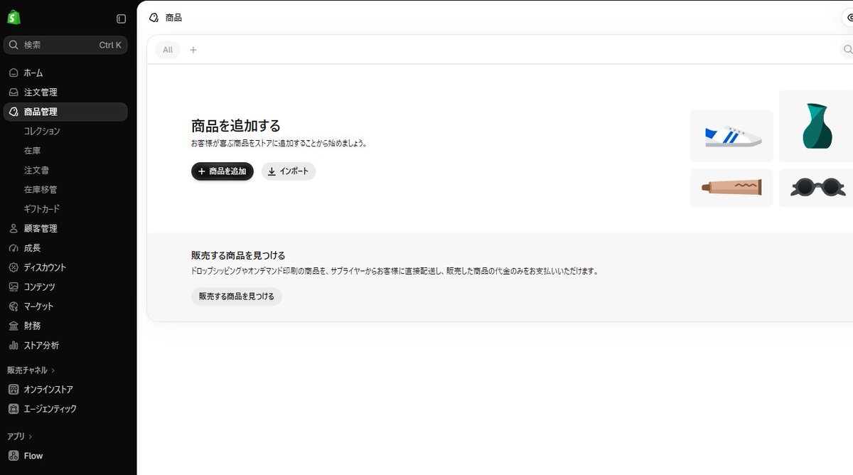Screen dimensions: 853x475
Task: Click the 商品管理 tag icon
Action: (14, 112)
